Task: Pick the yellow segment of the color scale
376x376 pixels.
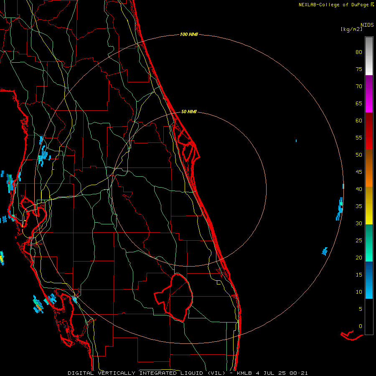Action: [x=369, y=206]
